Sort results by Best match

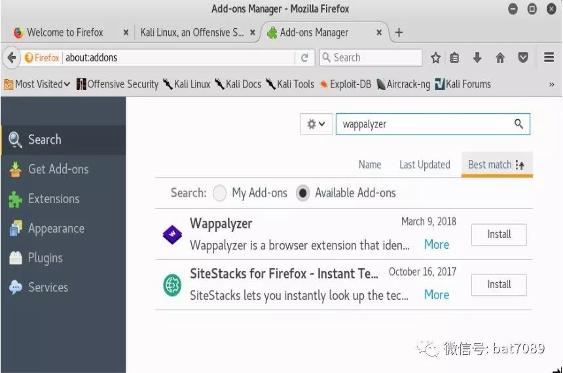pyautogui.click(x=496, y=165)
